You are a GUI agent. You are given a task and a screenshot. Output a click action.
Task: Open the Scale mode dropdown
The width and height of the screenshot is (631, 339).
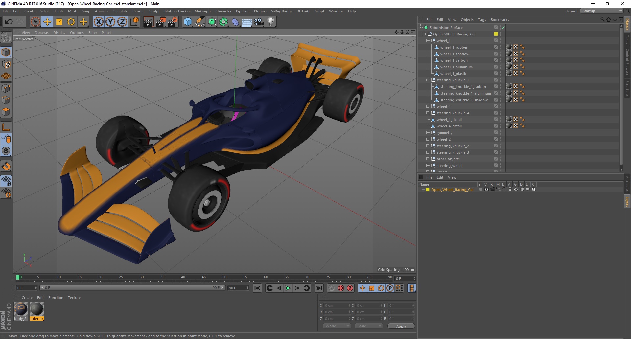369,326
